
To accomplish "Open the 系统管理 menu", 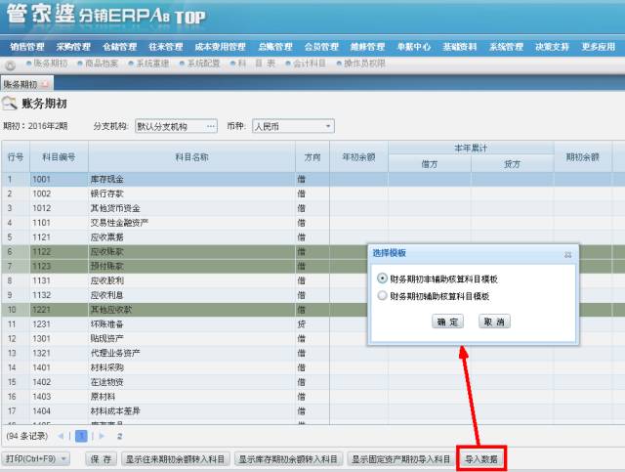I will click(506, 46).
